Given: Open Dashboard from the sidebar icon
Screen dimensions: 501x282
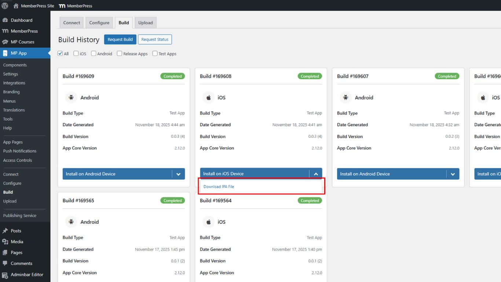Looking at the screenshot, I should pos(5,20).
